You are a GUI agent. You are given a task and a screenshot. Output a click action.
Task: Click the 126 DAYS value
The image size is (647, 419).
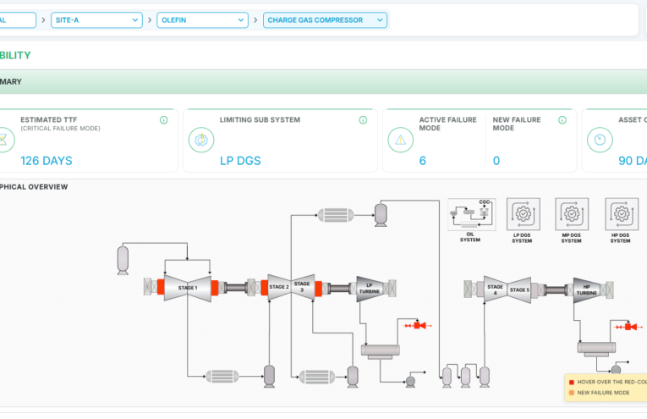47,161
